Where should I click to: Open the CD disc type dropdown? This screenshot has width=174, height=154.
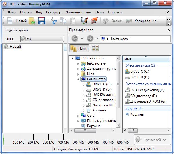[42, 39]
